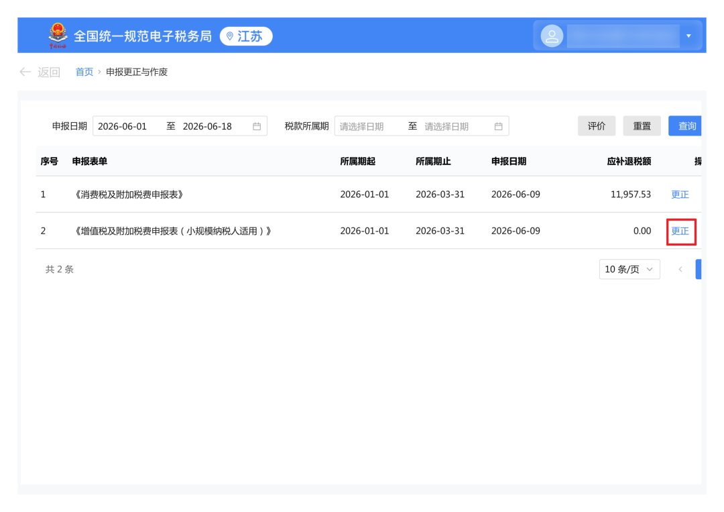Screen dimensions: 724x512
Task: Open the account dropdown arrow
Action: [x=688, y=36]
